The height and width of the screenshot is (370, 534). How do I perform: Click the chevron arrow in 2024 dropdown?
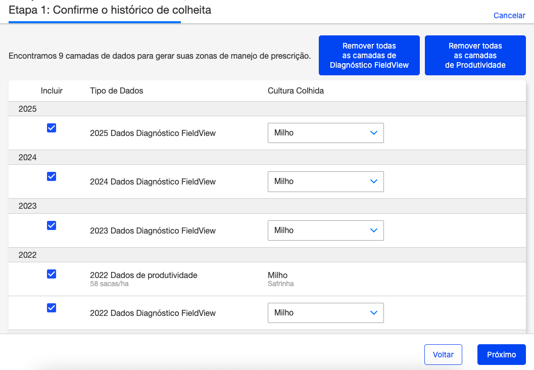point(374,181)
